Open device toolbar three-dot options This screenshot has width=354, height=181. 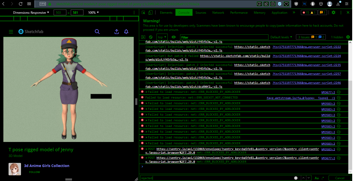click(134, 13)
